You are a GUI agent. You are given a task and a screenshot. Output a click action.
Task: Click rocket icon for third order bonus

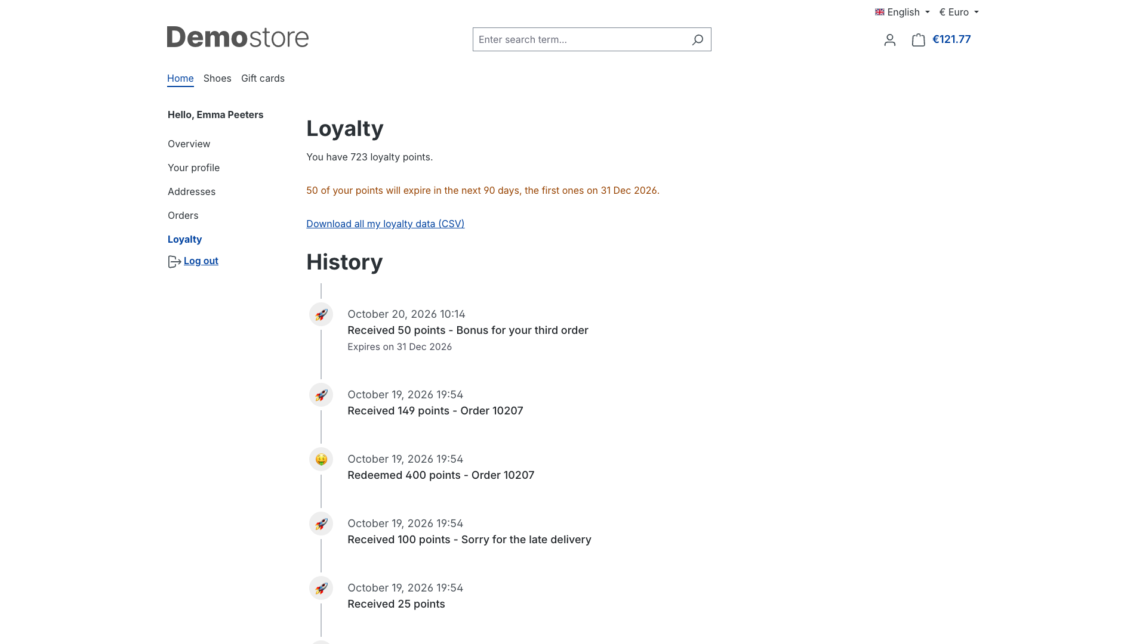tap(321, 314)
